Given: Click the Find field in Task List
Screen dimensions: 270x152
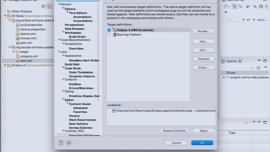Looking at the screenshot, I should point(231,20).
